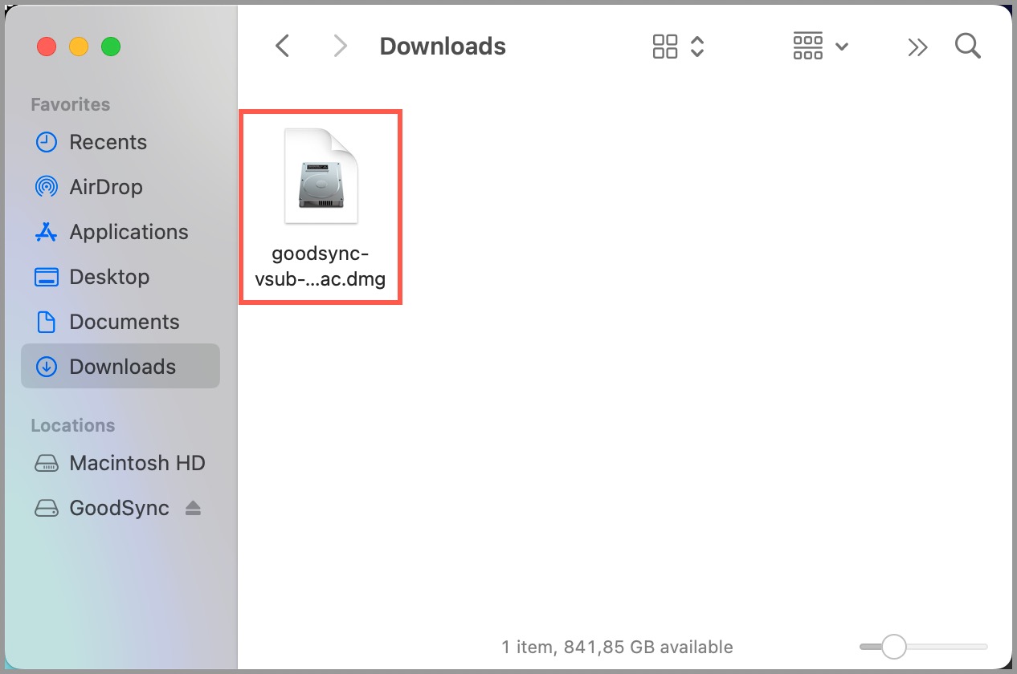Go back with the left chevron

click(282, 46)
